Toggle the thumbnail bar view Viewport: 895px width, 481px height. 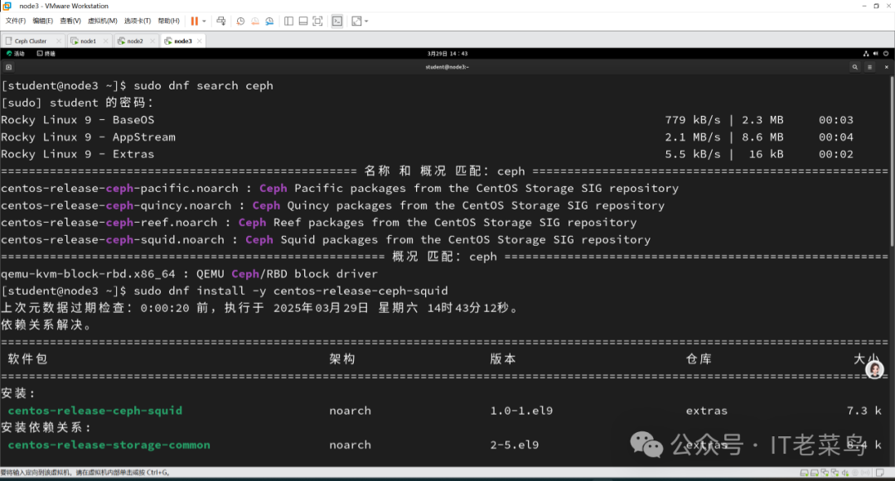click(303, 21)
